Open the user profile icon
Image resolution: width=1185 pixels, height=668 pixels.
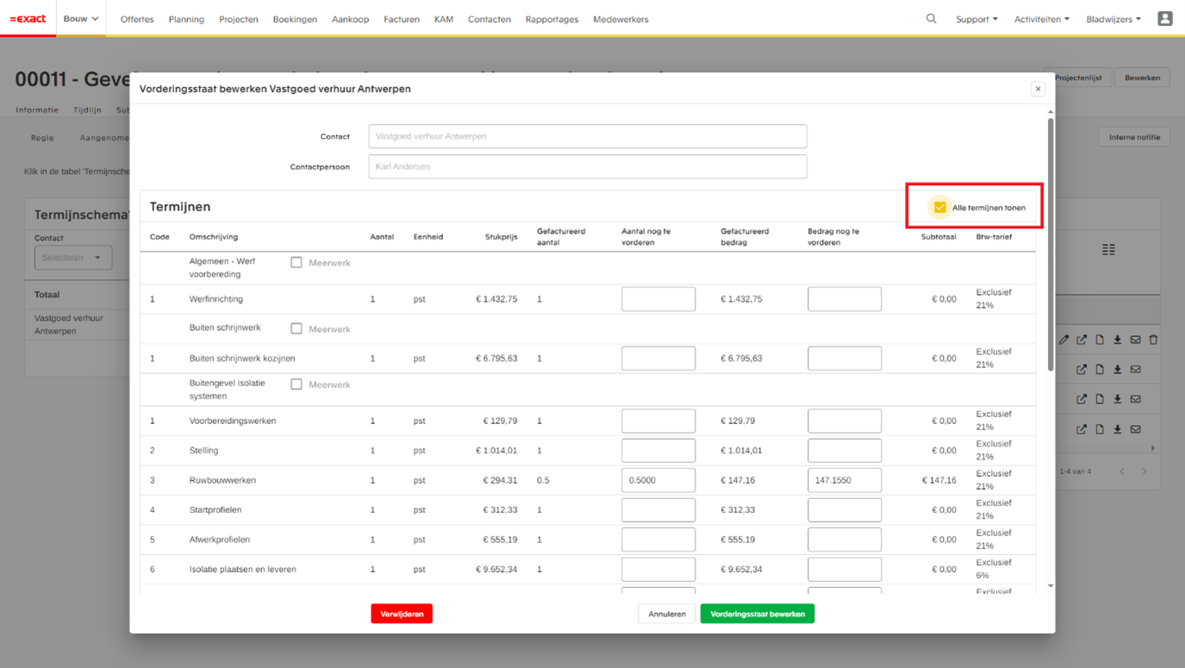click(1164, 18)
